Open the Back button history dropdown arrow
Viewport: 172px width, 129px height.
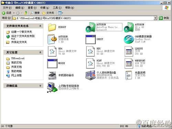(14, 13)
